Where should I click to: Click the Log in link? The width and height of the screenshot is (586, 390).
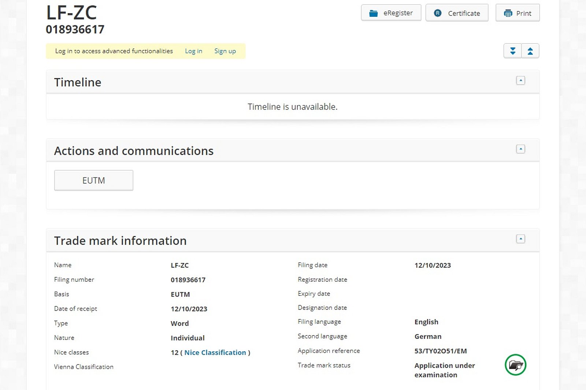point(193,51)
